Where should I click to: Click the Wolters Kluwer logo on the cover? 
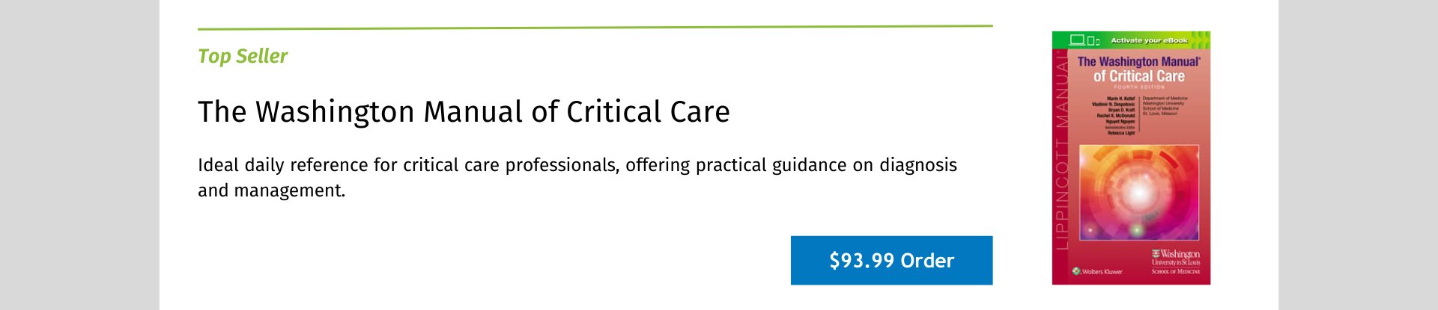(x=1098, y=271)
